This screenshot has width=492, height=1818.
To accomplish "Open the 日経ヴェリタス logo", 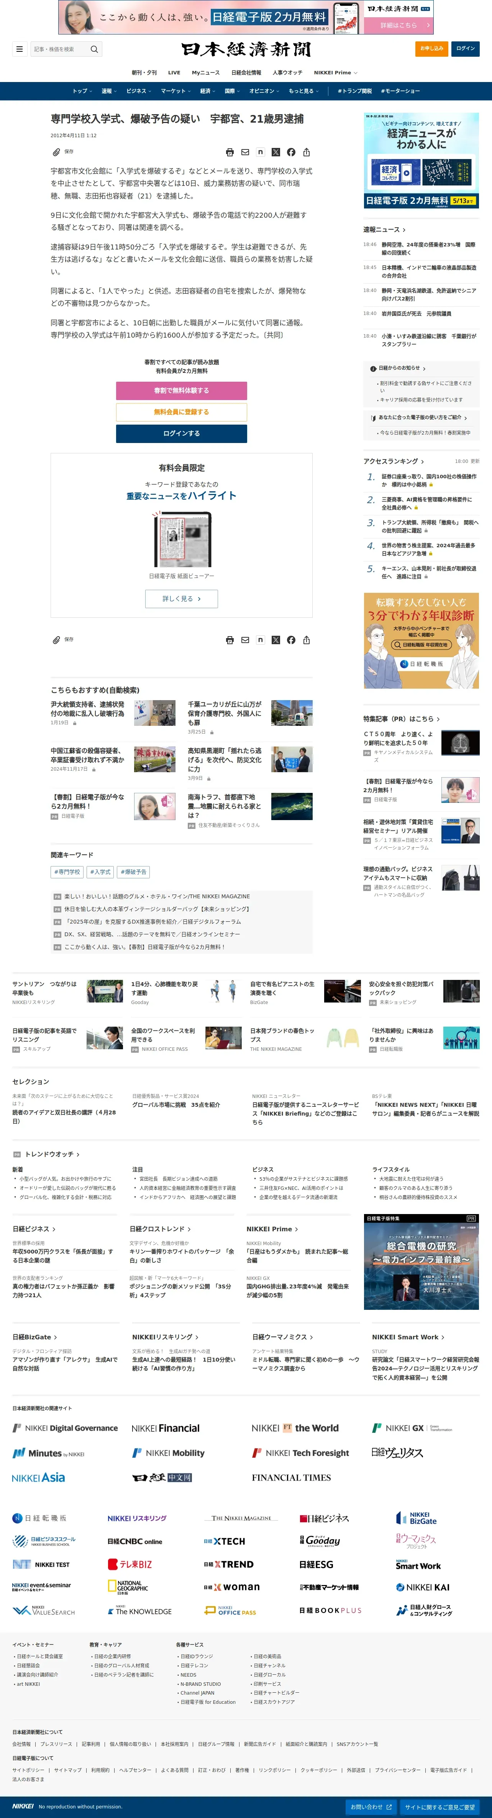I will (397, 1452).
